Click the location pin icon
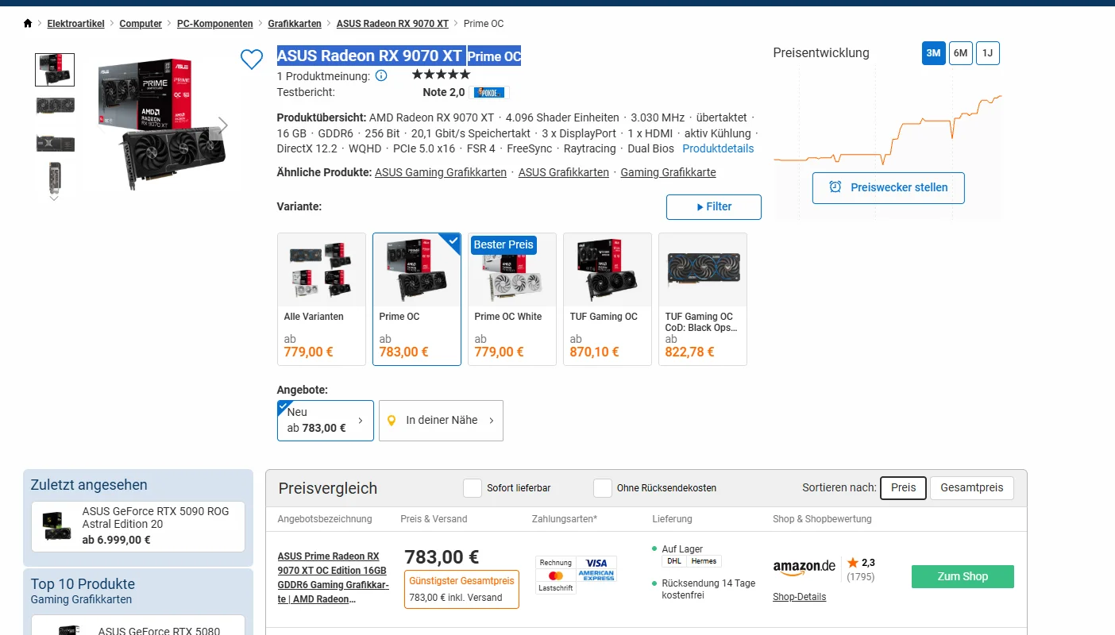This screenshot has width=1115, height=635. pos(392,421)
